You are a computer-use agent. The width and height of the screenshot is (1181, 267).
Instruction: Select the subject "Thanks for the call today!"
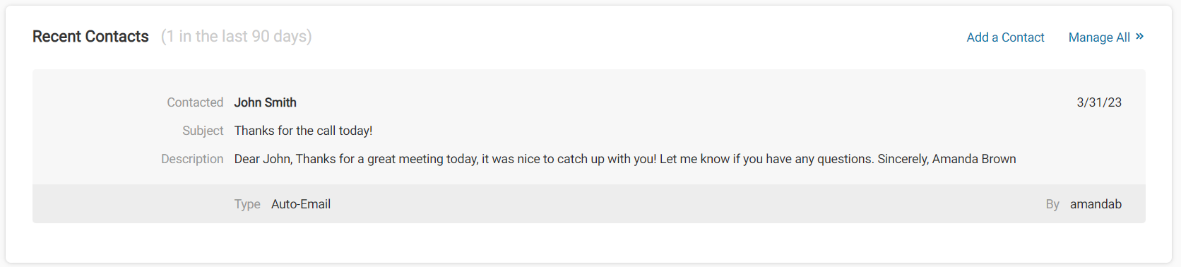[303, 131]
